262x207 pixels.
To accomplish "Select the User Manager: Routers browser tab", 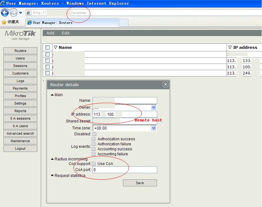I will (72, 23).
